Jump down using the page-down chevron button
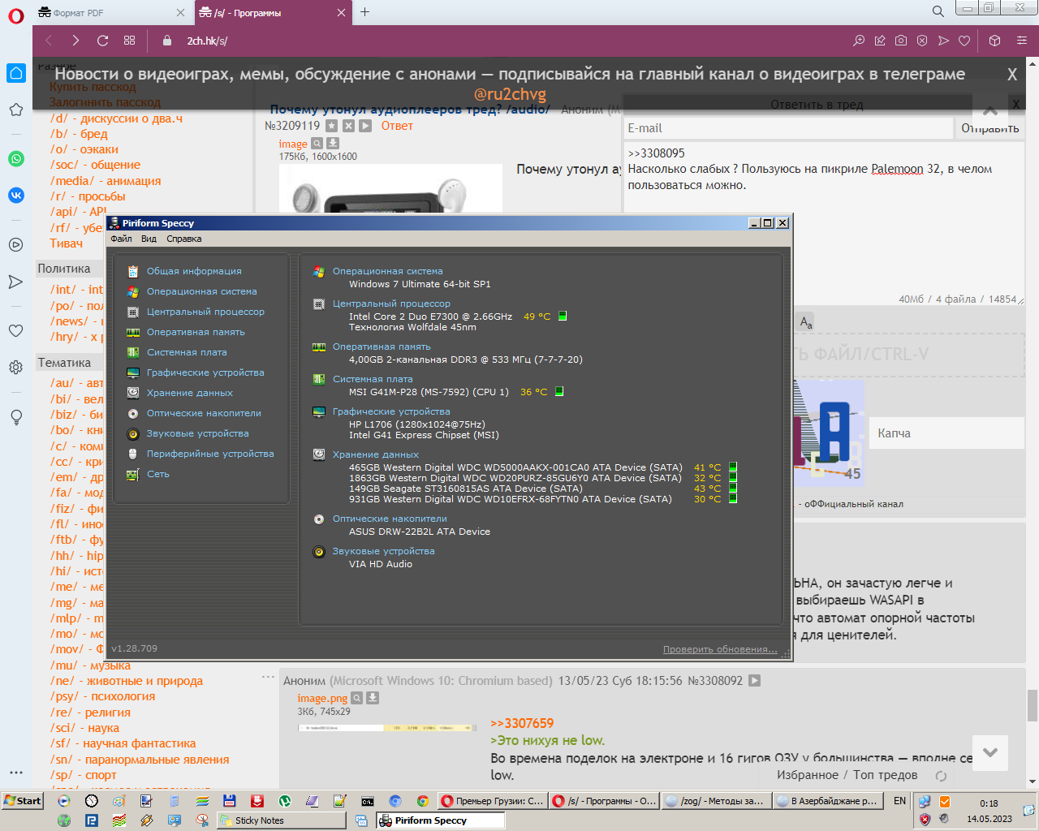The width and height of the screenshot is (1039, 831). (x=990, y=753)
